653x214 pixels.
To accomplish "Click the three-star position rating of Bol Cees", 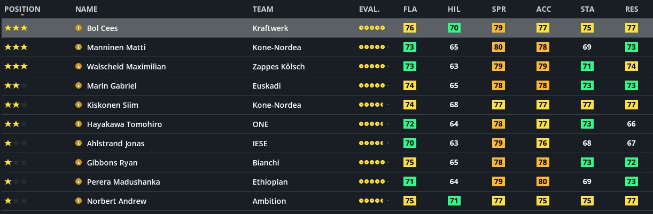I will pos(16,28).
